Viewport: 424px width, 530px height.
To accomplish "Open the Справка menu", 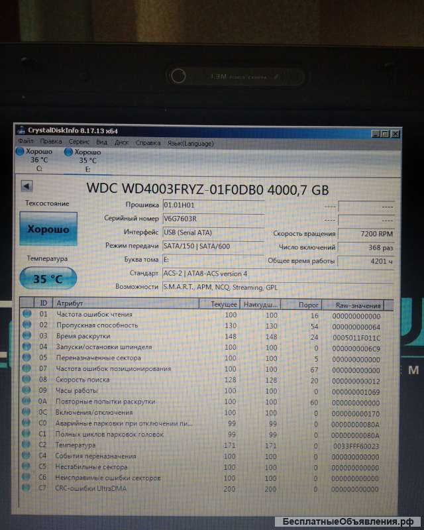I will click(148, 143).
